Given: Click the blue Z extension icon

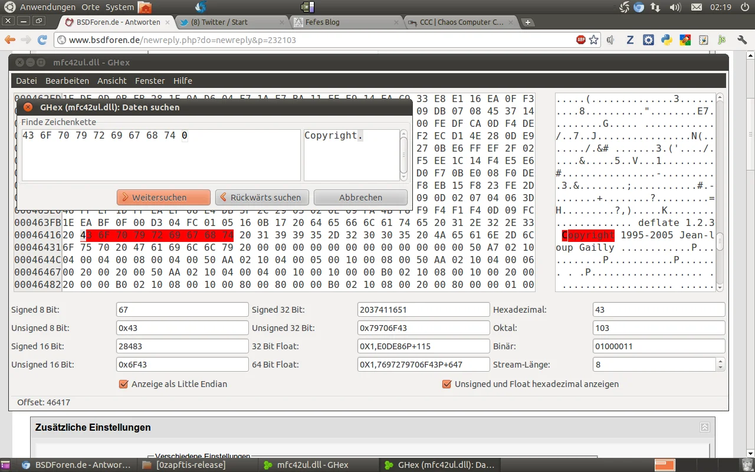Looking at the screenshot, I should pyautogui.click(x=630, y=40).
